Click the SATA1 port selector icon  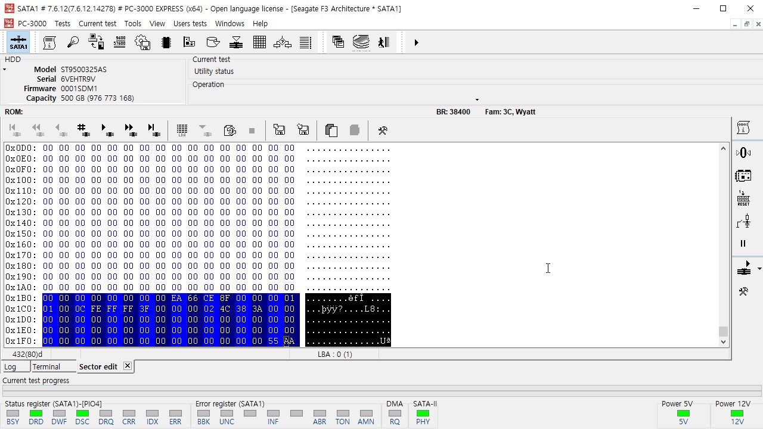click(x=18, y=42)
